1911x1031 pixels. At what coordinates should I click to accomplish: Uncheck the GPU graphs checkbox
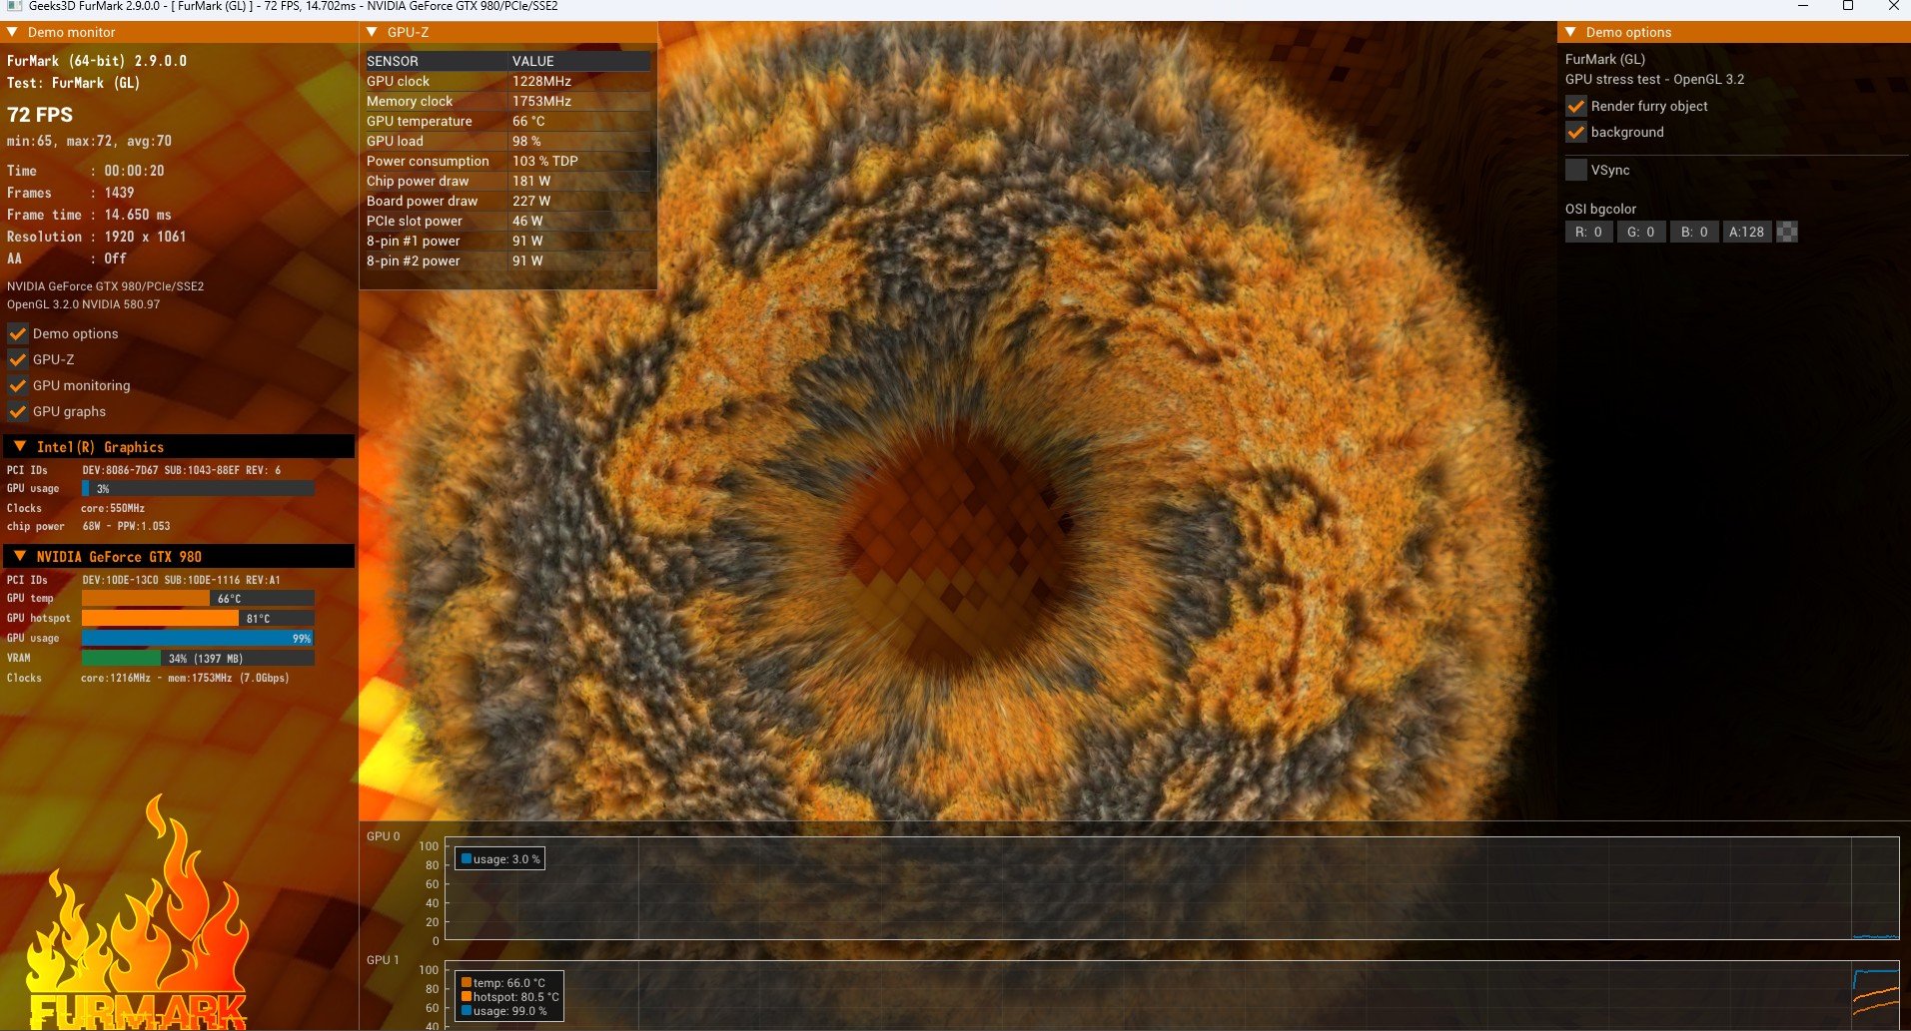[x=18, y=411]
